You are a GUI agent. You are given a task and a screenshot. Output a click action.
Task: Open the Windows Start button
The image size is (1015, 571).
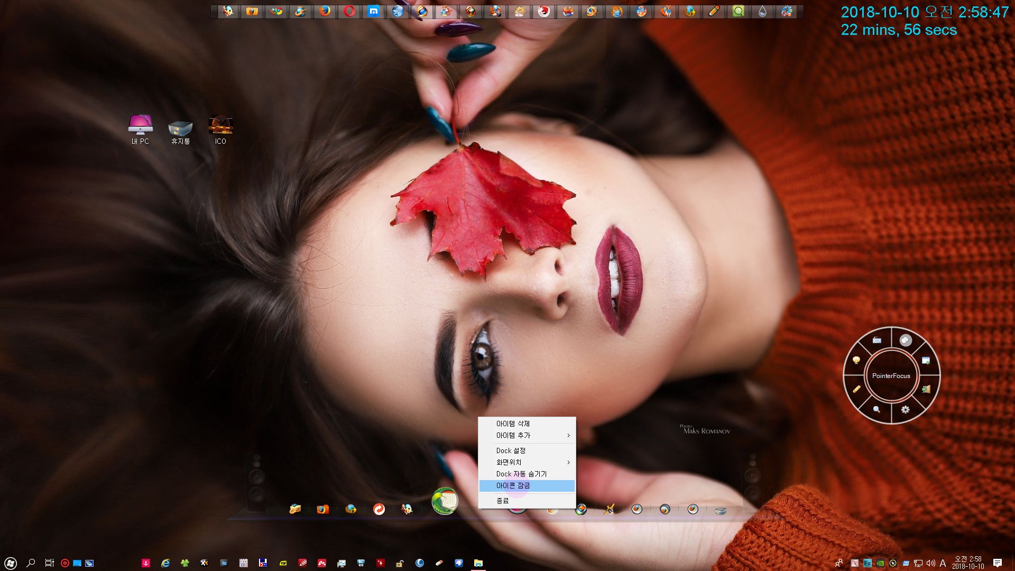(x=11, y=563)
